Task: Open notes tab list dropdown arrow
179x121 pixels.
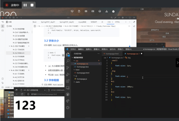Action: click(130, 22)
